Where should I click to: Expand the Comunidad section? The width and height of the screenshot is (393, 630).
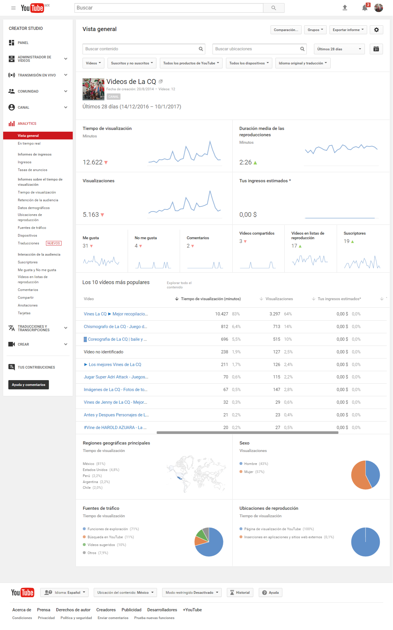[66, 91]
